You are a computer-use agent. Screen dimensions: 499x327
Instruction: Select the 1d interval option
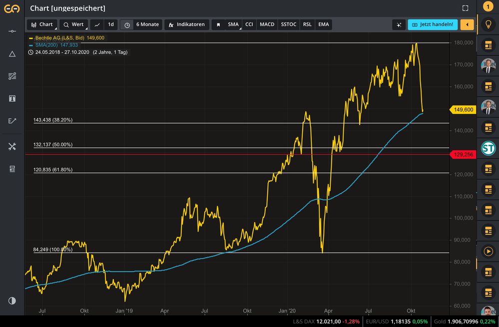(111, 24)
